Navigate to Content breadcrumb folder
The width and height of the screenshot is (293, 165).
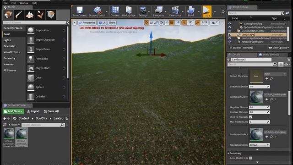pyautogui.click(x=24, y=118)
